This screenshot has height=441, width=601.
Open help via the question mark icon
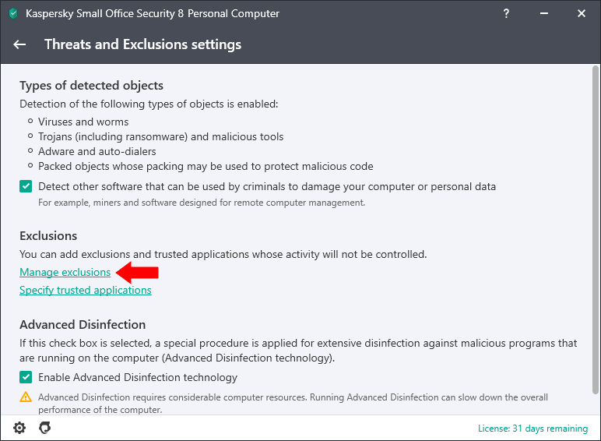tap(506, 13)
